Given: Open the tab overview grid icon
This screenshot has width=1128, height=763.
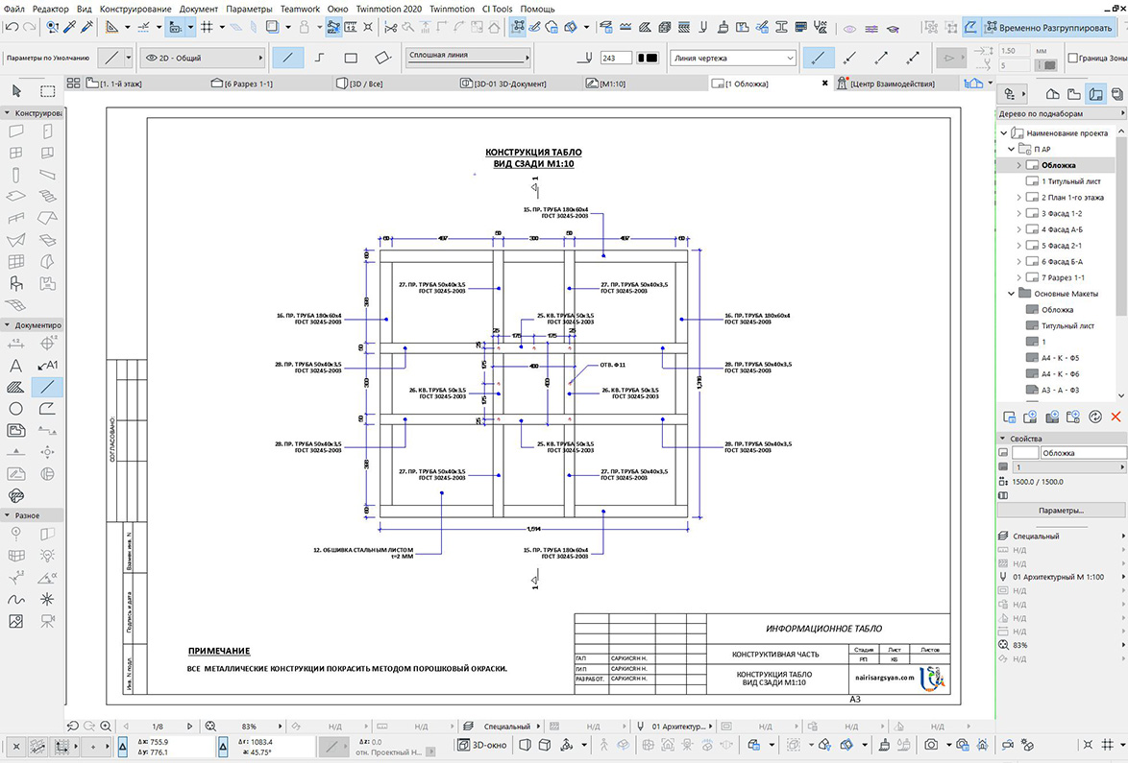Looking at the screenshot, I should tap(73, 83).
